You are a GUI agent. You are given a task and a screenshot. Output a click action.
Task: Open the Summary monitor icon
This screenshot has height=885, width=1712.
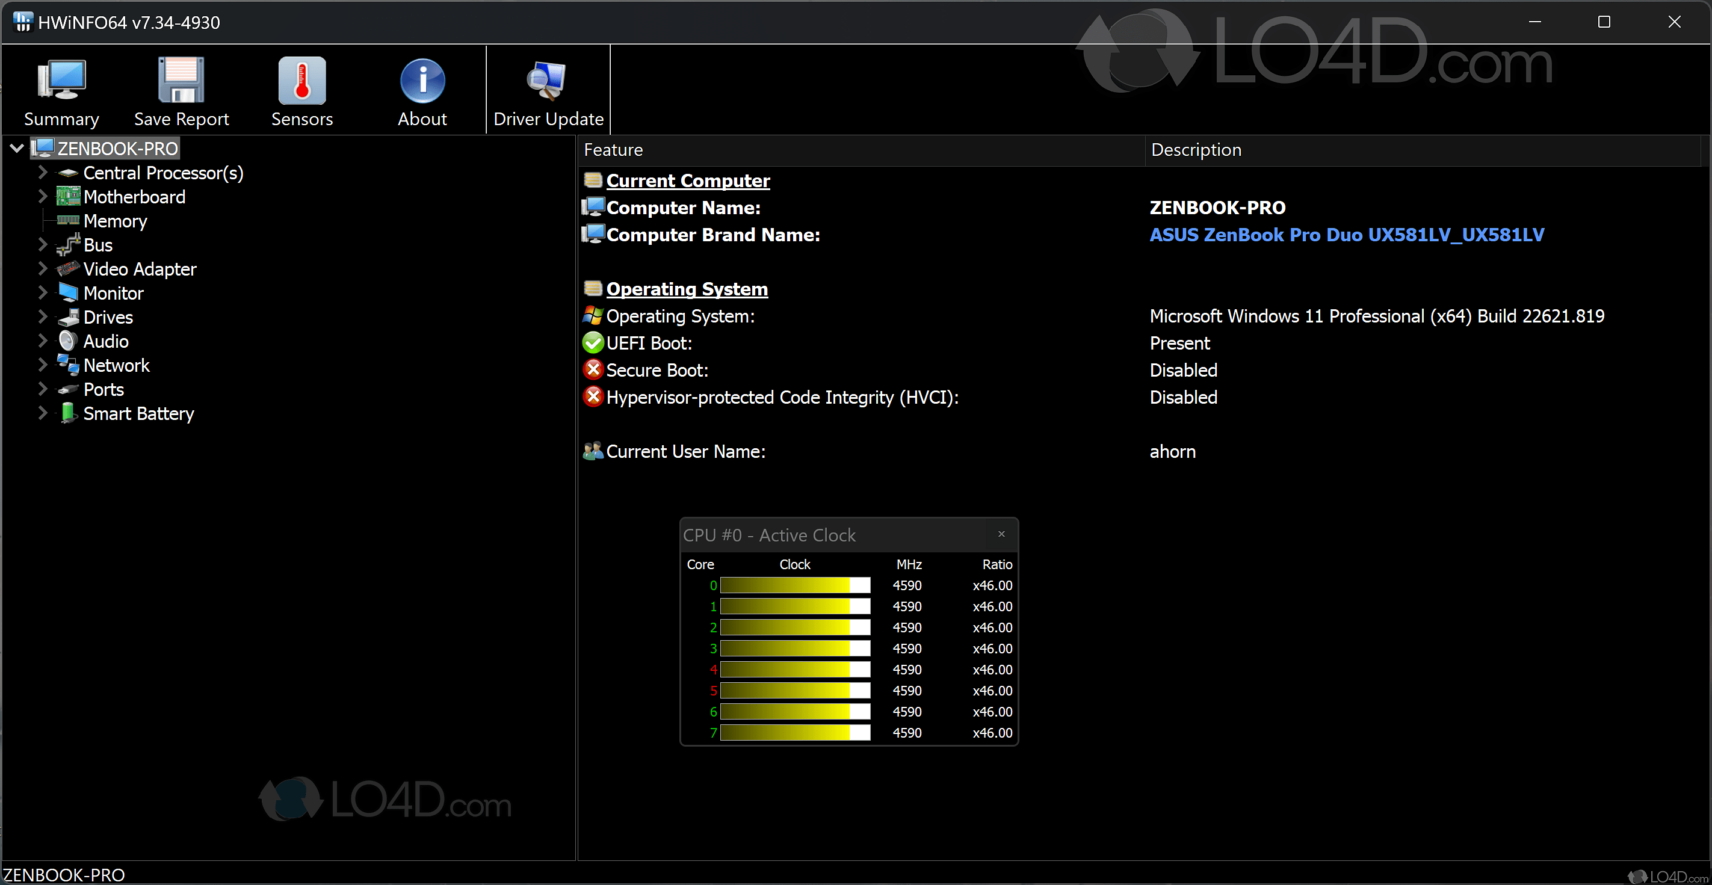[x=61, y=81]
